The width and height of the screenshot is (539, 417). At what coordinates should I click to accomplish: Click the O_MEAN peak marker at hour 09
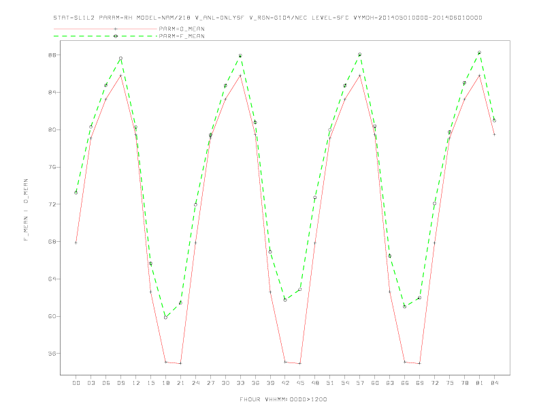120,76
